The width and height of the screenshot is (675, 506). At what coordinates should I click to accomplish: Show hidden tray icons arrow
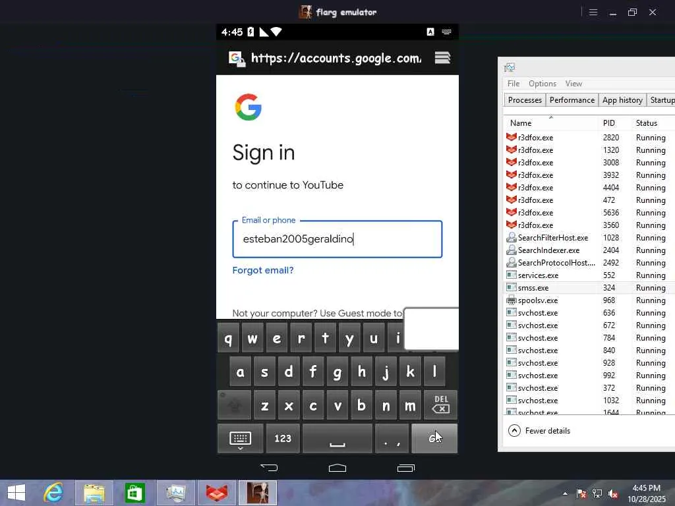click(565, 493)
